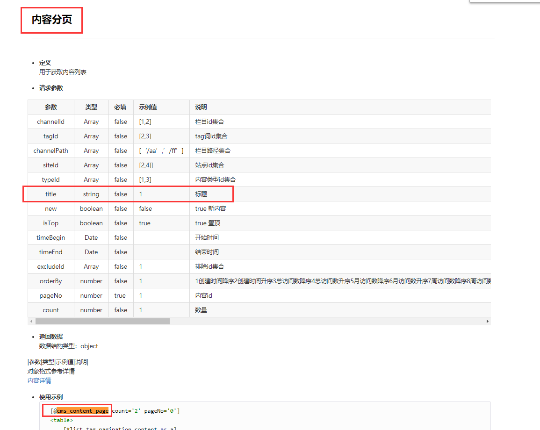Image resolution: width=540 pixels, height=430 pixels.
Task: Click the 标题 description in the title row
Action: pyautogui.click(x=201, y=194)
